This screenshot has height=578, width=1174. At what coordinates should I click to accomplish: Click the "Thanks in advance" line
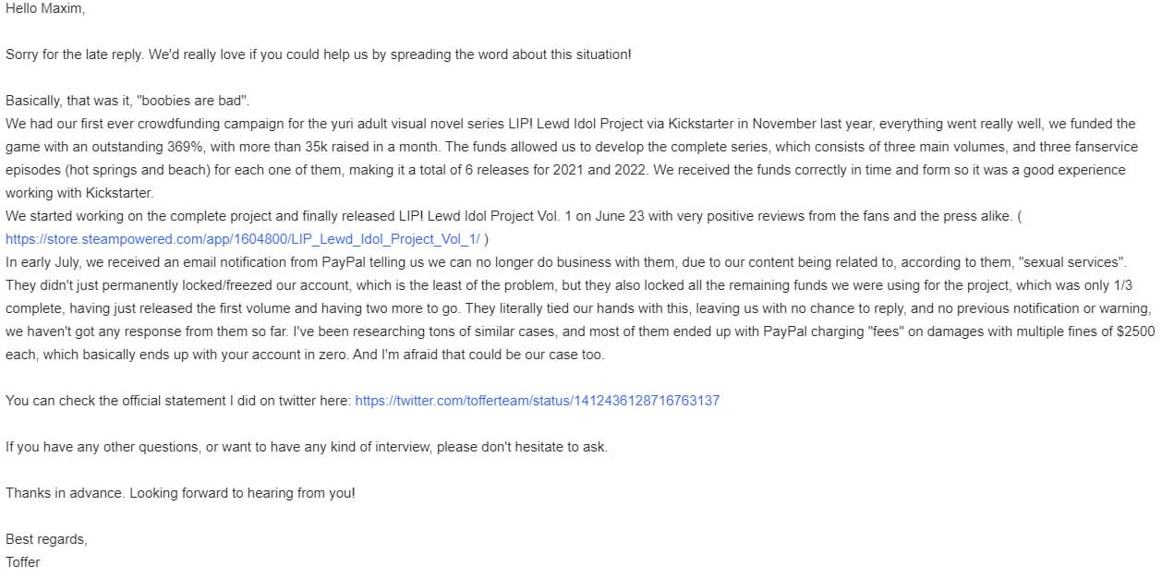click(65, 493)
